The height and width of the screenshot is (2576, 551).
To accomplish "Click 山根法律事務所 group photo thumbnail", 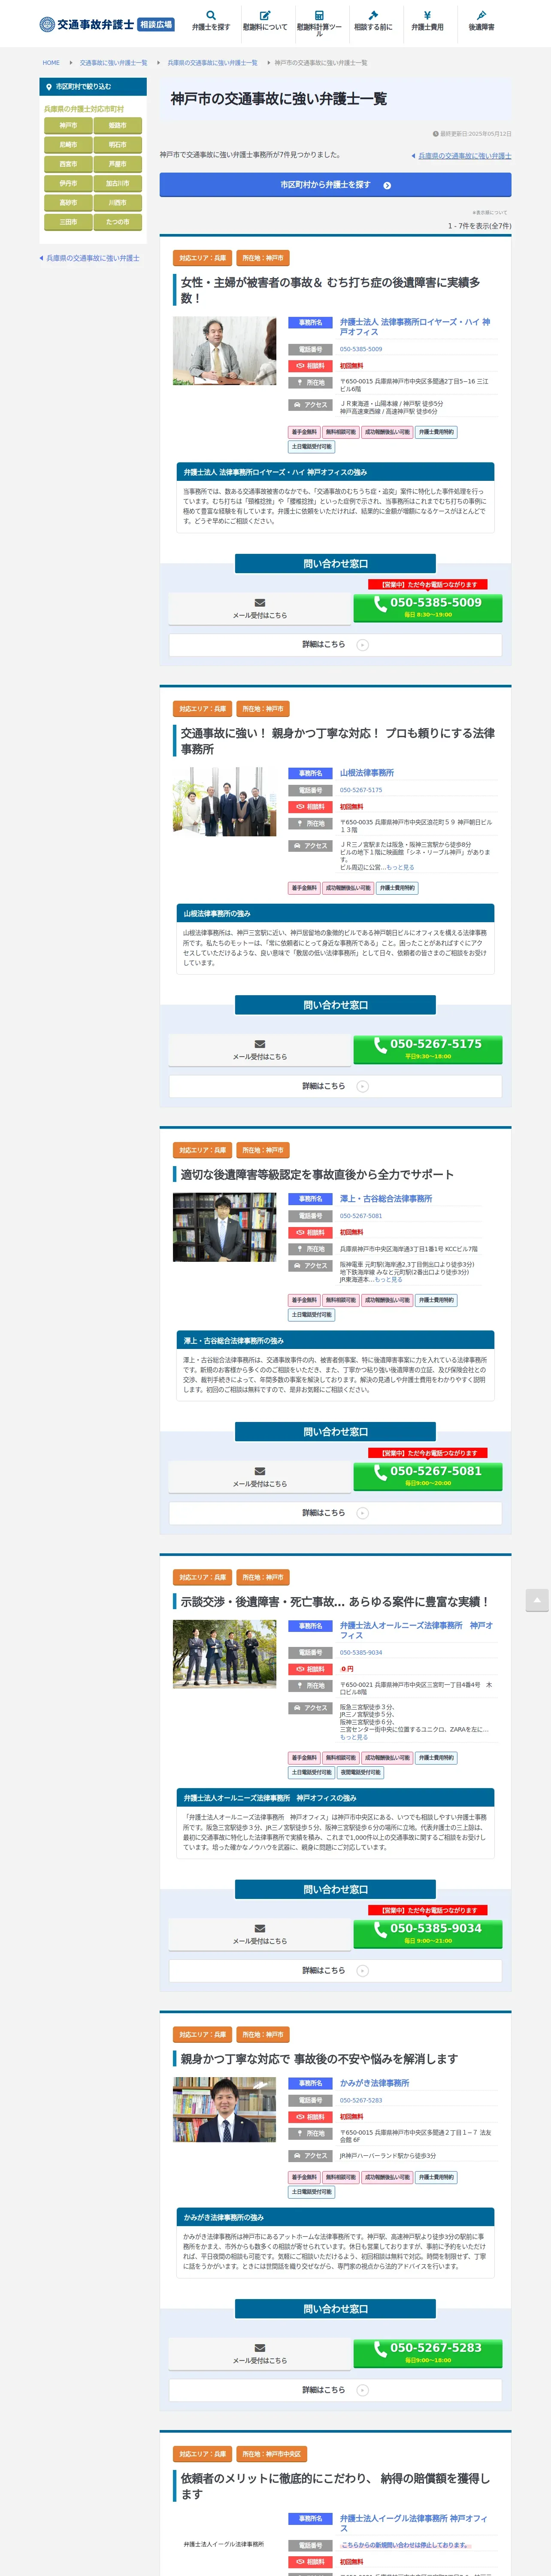I will (x=224, y=802).
